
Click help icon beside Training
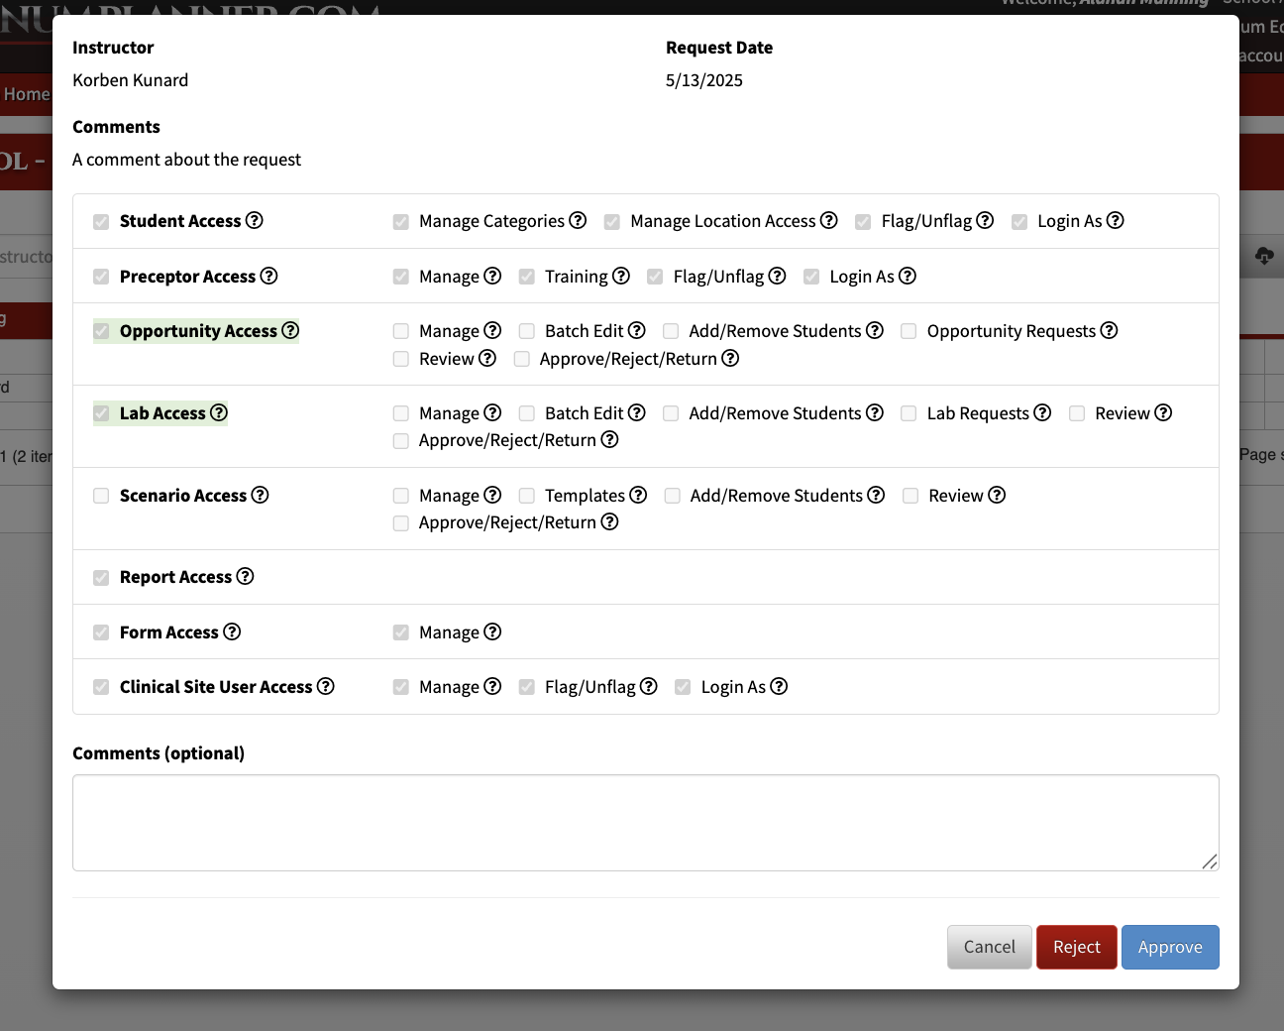621,276
